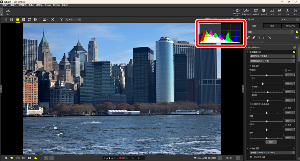Open the RGB histogram channel dropdown

tap(289, 20)
